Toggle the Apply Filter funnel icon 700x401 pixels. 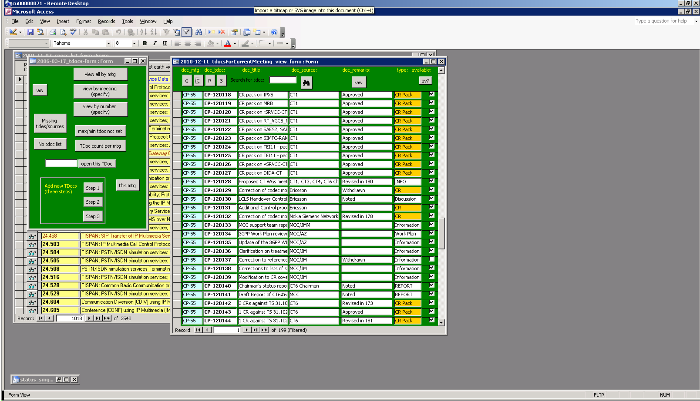(x=186, y=32)
